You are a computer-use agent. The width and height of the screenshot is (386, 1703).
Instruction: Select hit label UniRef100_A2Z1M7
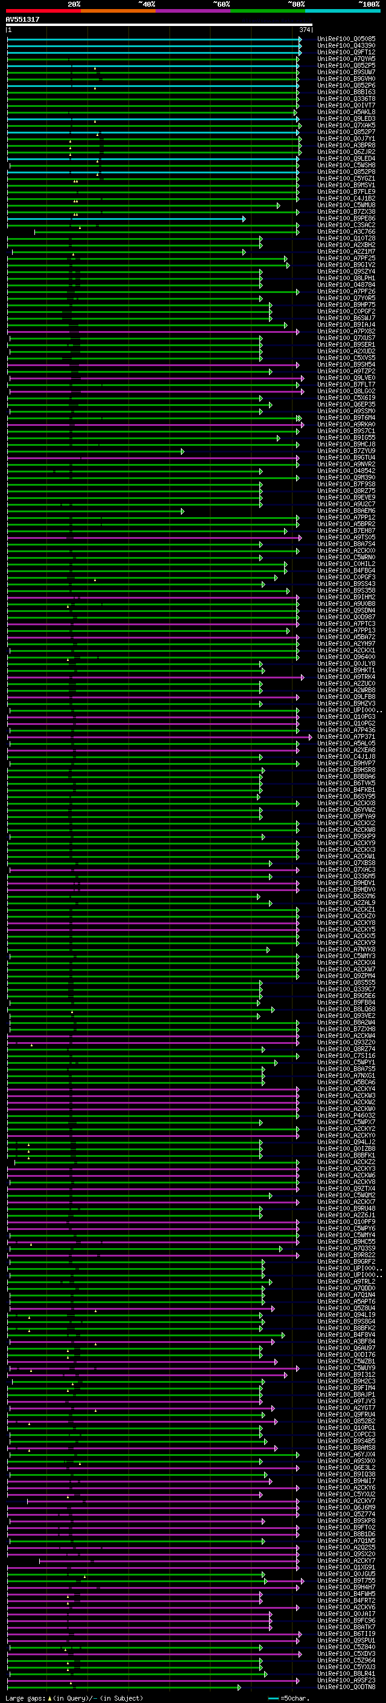pyautogui.click(x=346, y=252)
